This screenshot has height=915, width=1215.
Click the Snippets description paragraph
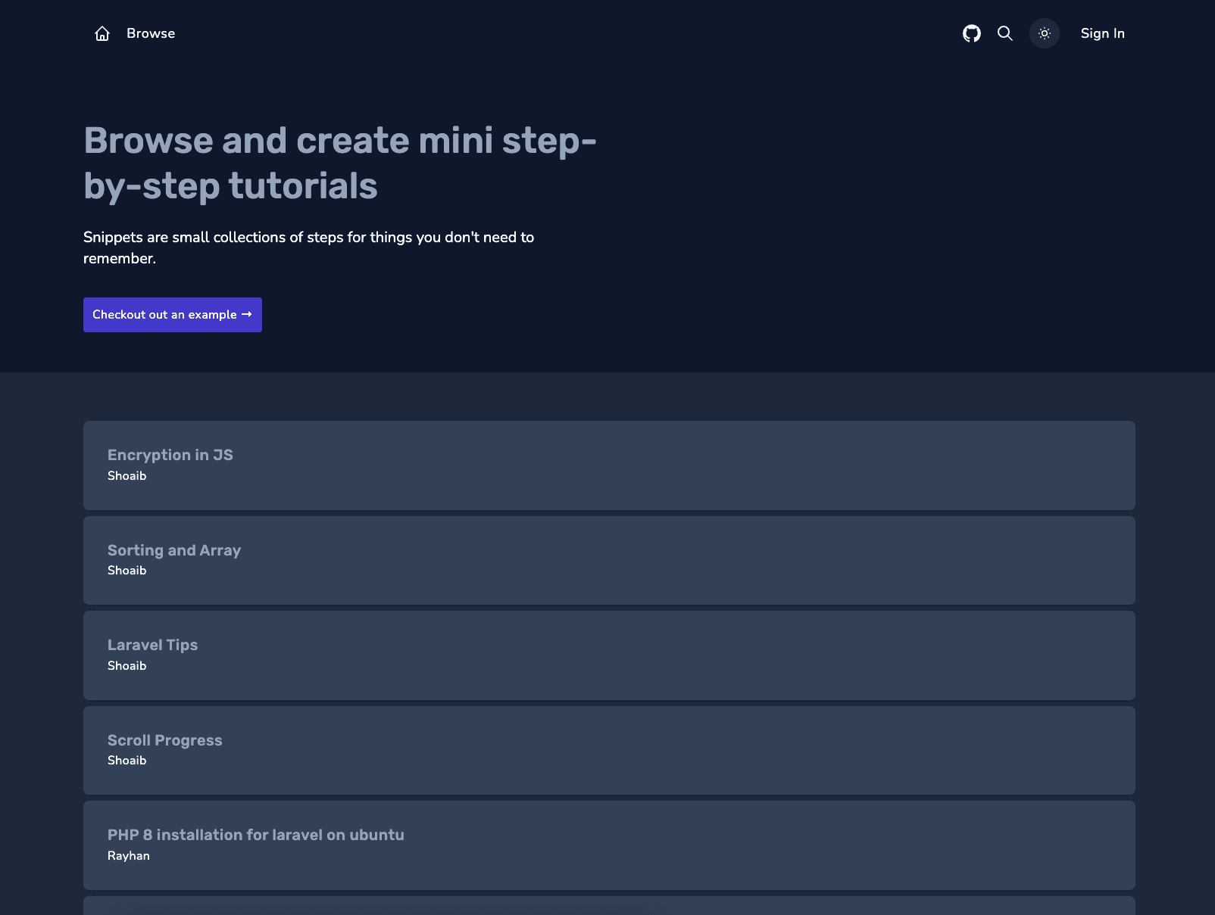[308, 247]
